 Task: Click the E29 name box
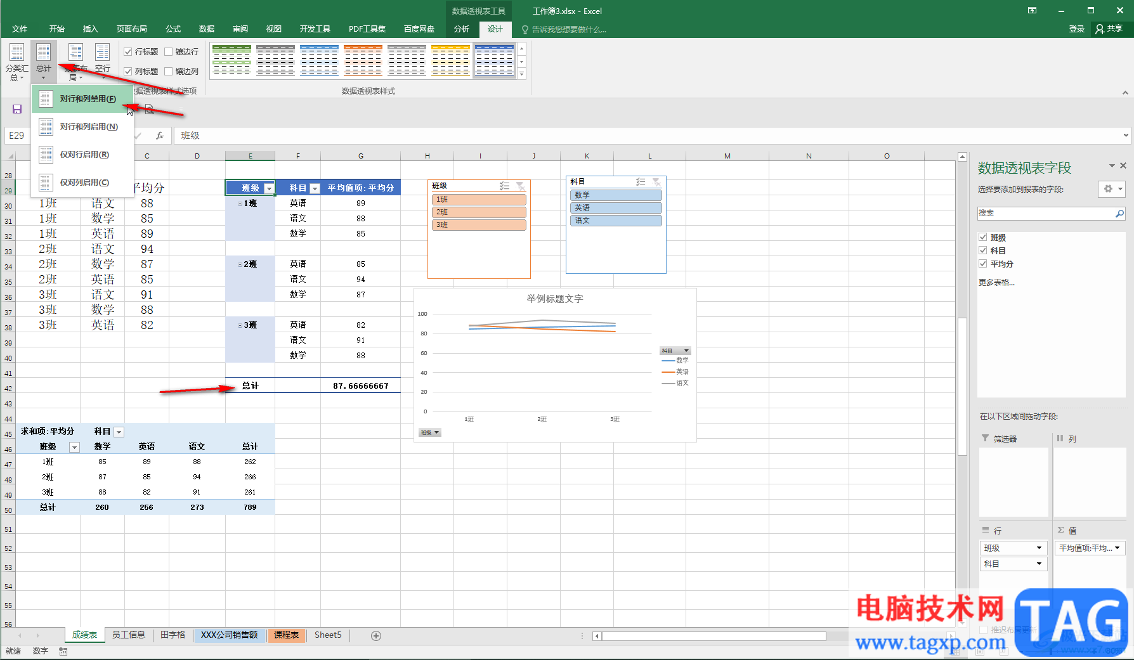pyautogui.click(x=17, y=136)
